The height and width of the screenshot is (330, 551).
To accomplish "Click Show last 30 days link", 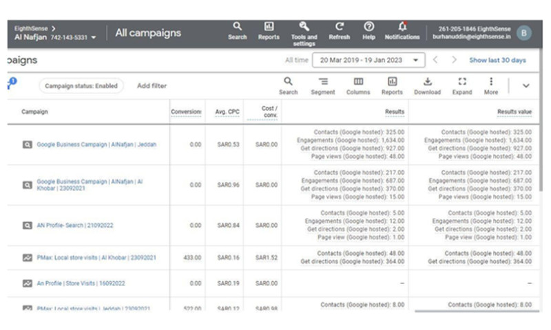I will click(497, 60).
